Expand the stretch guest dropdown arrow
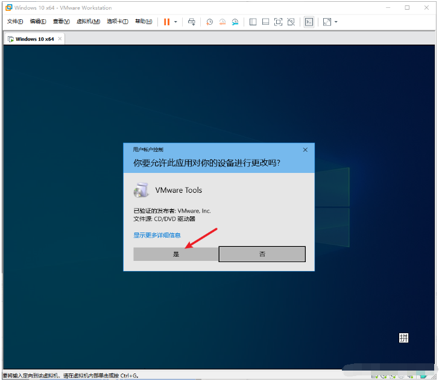 [x=336, y=22]
